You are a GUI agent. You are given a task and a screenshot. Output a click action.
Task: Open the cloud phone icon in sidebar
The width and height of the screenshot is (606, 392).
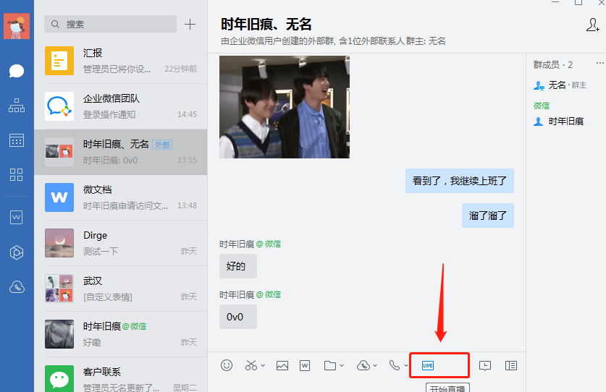click(x=17, y=287)
